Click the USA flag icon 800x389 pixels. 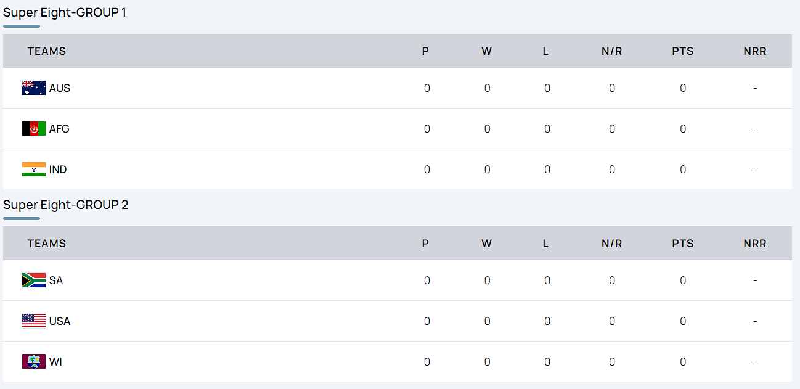pos(34,321)
